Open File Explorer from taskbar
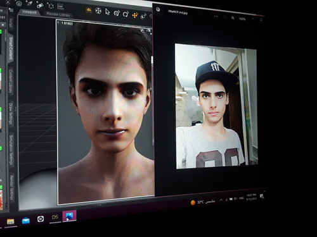 tap(10, 221)
